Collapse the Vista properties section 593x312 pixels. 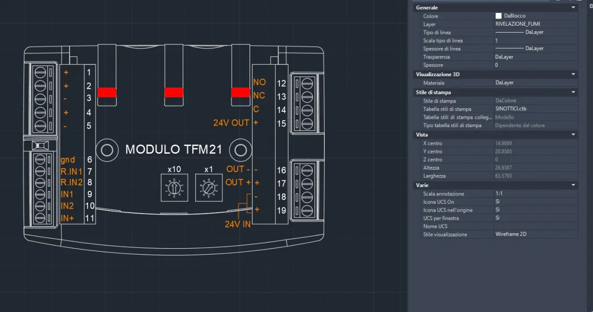tap(573, 134)
